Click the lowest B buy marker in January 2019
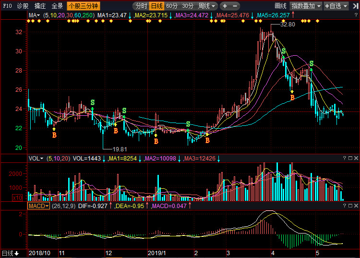360x258 pixels. pyautogui.click(x=156, y=141)
